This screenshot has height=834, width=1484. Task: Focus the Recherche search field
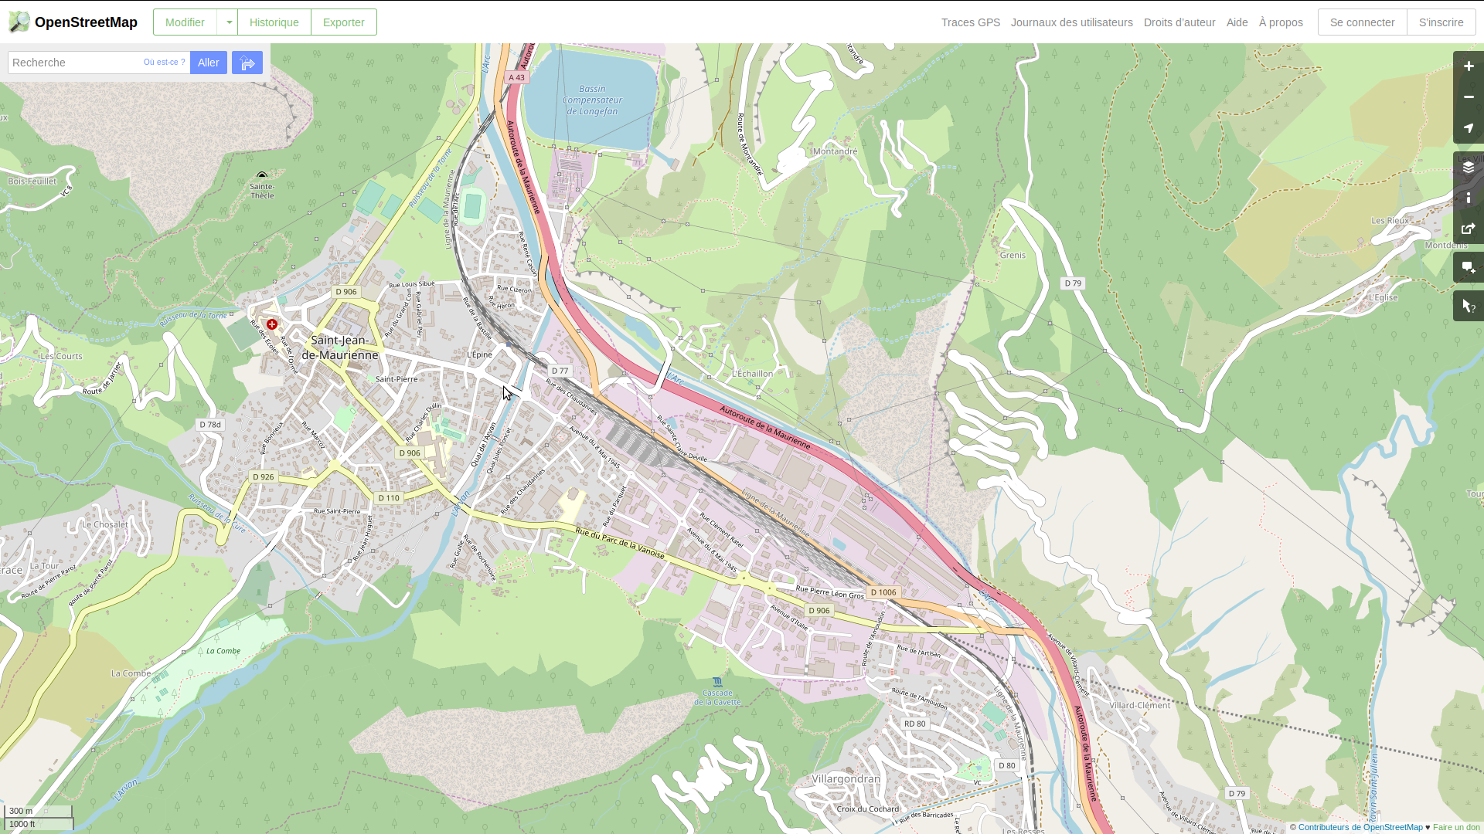tap(75, 63)
